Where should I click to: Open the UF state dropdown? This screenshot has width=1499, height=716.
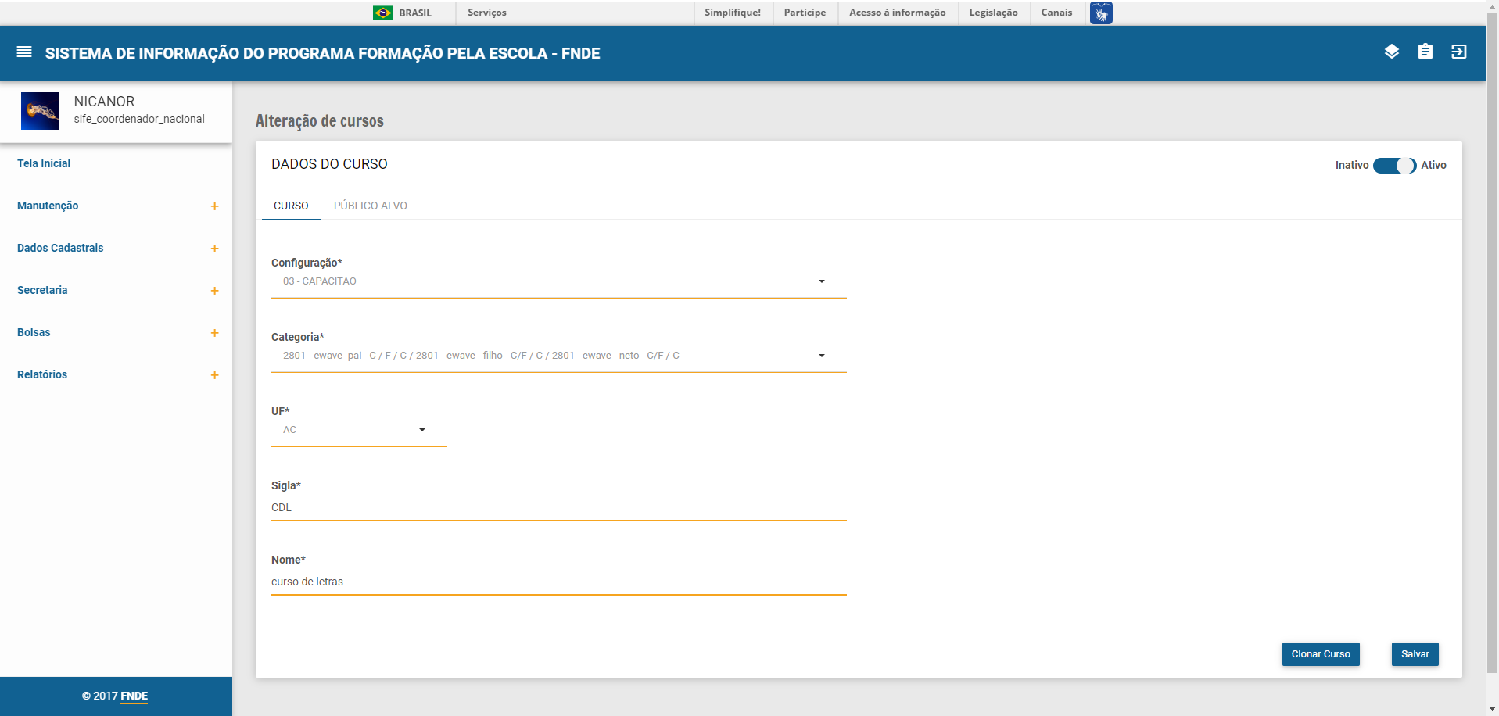click(x=358, y=430)
